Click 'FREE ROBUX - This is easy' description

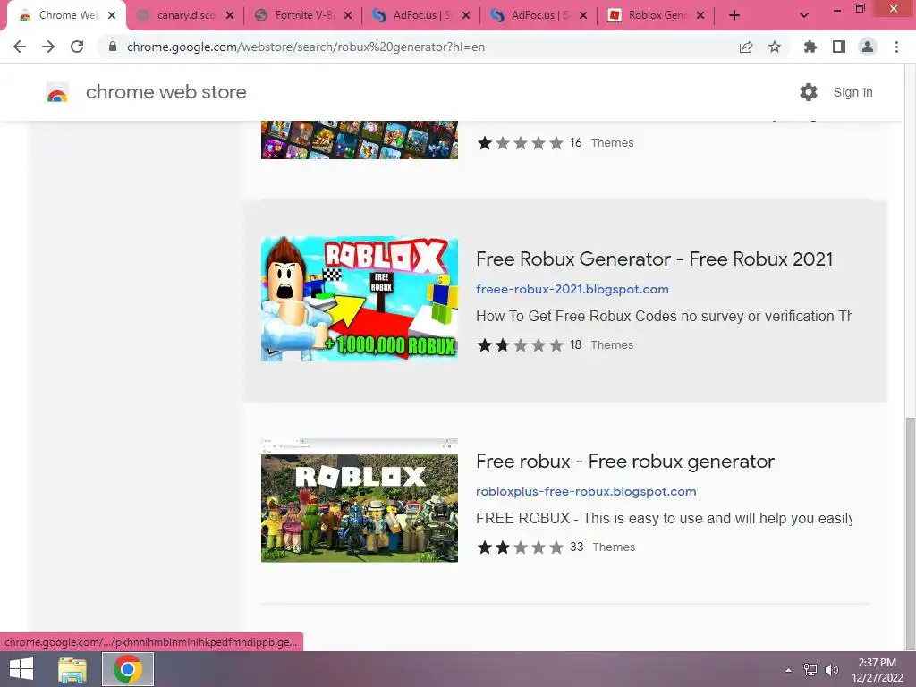pos(663,518)
